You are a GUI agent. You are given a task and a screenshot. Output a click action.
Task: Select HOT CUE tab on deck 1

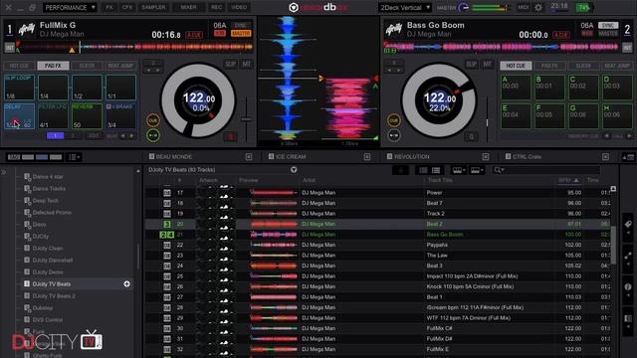(19, 66)
